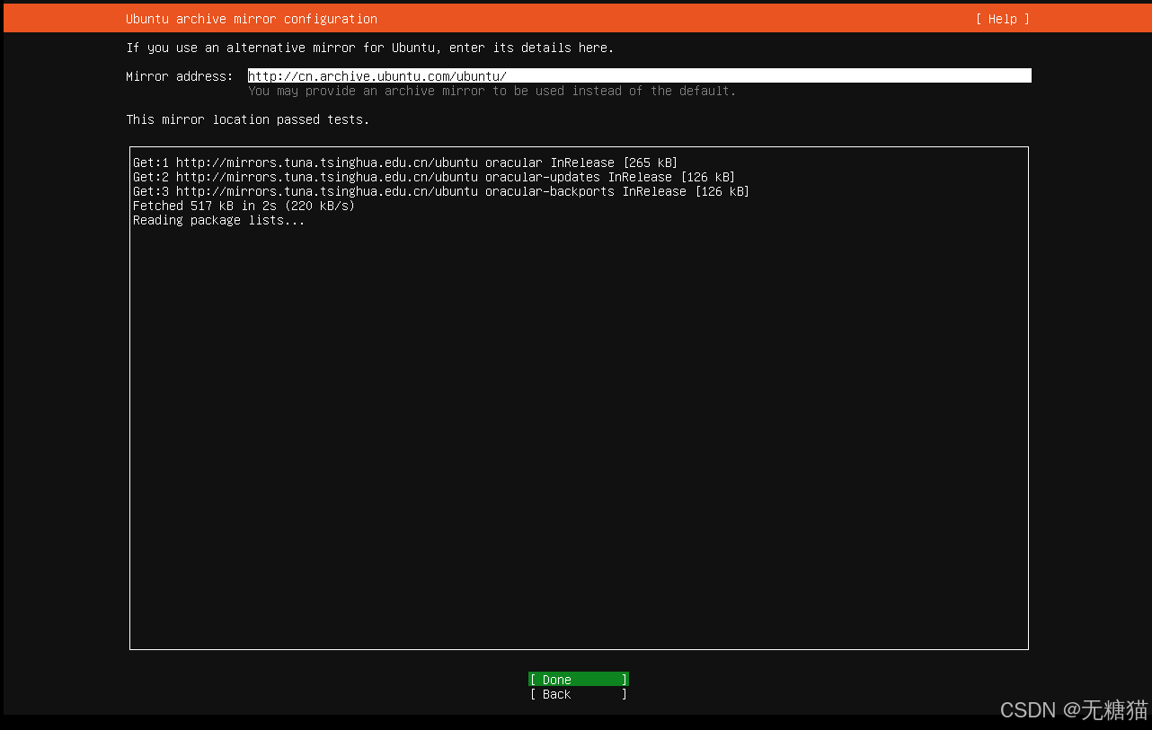Confirm the mirror with the Done button
This screenshot has width=1152, height=730.
(578, 680)
